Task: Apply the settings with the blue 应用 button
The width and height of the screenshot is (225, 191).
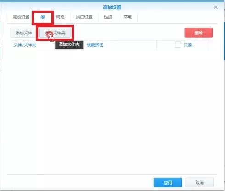Action: 168,182
